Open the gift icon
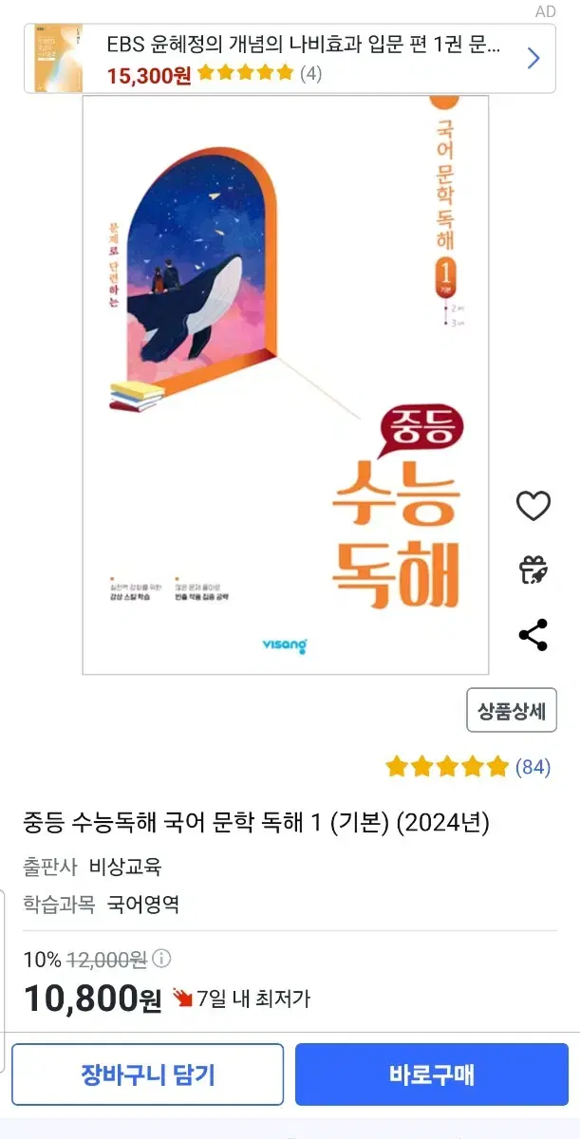The image size is (580, 1139). (533, 569)
